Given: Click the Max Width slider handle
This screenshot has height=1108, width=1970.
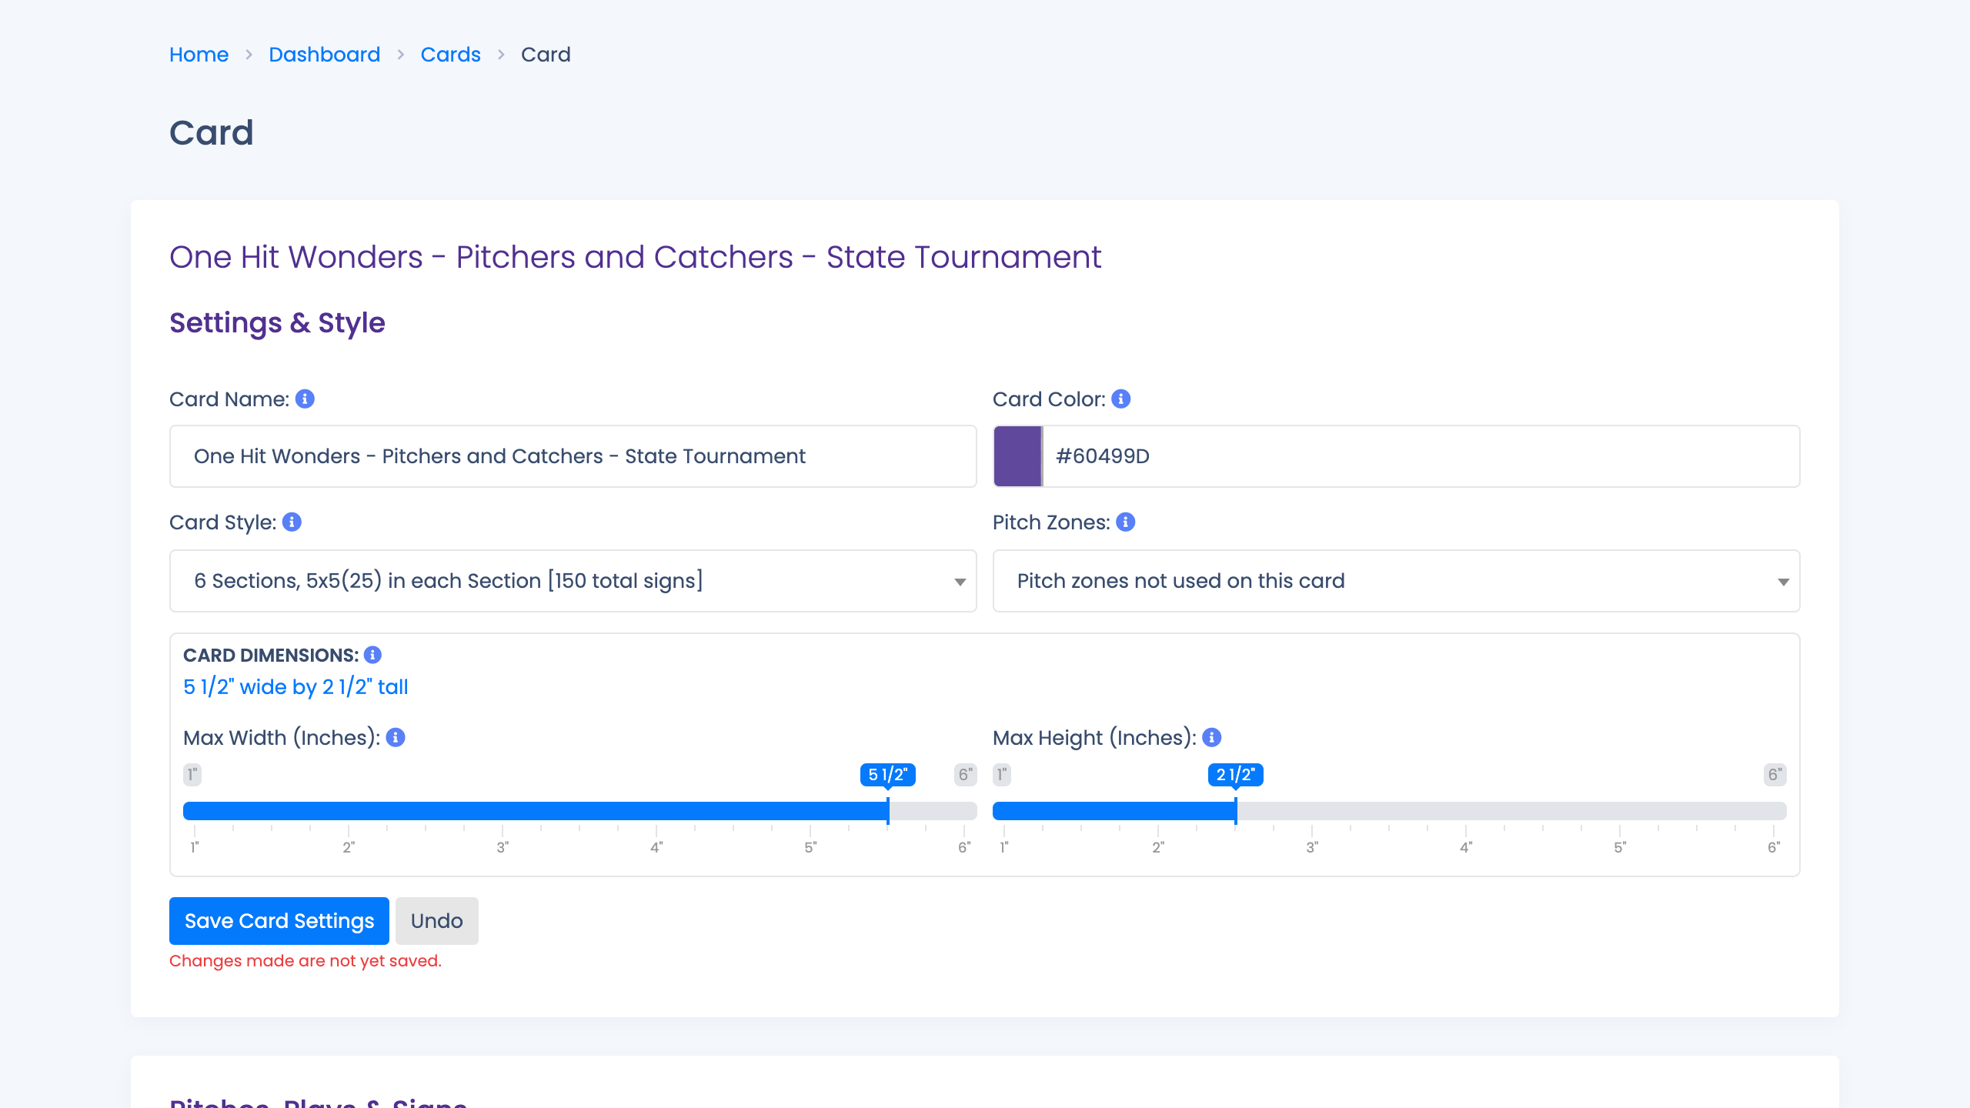Looking at the screenshot, I should coord(888,810).
